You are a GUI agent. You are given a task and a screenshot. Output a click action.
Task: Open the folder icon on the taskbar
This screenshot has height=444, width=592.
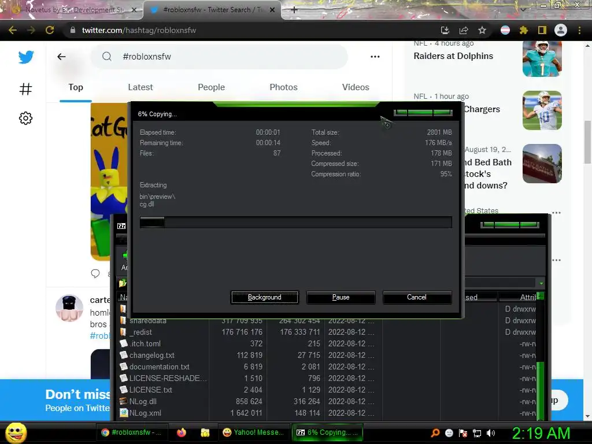pos(205,432)
